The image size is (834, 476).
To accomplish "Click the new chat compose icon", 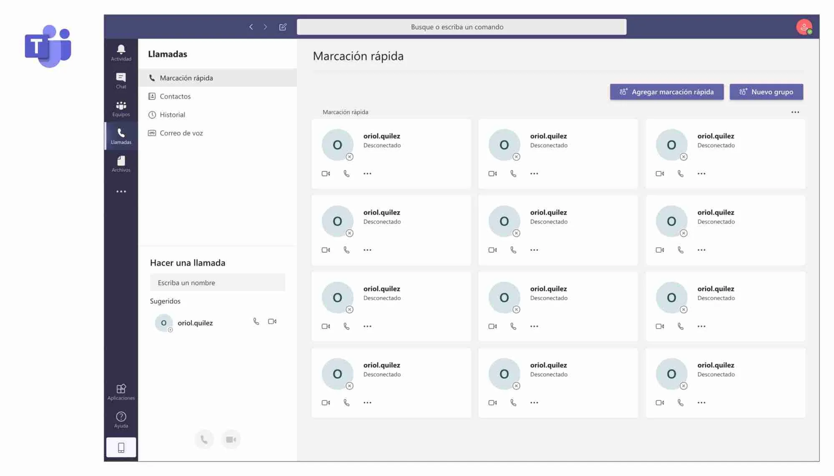I will [283, 27].
